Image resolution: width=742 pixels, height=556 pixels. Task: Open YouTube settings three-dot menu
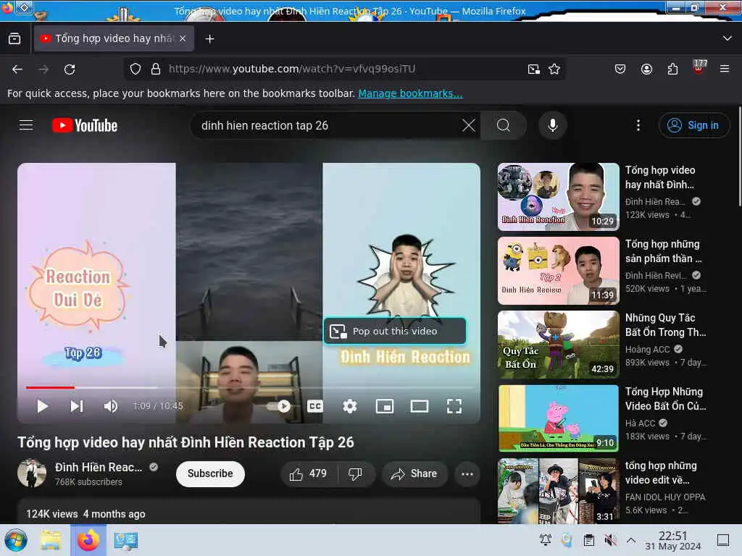pos(638,125)
